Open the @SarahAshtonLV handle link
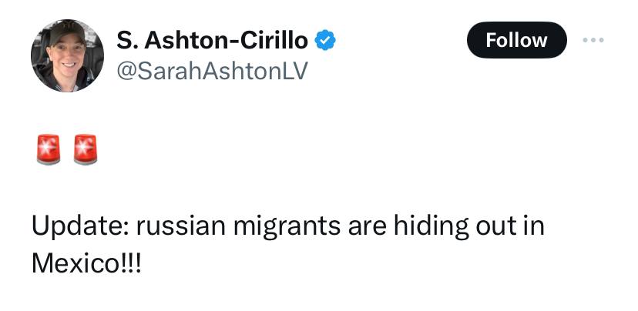This screenshot has height=311, width=638. (x=212, y=71)
